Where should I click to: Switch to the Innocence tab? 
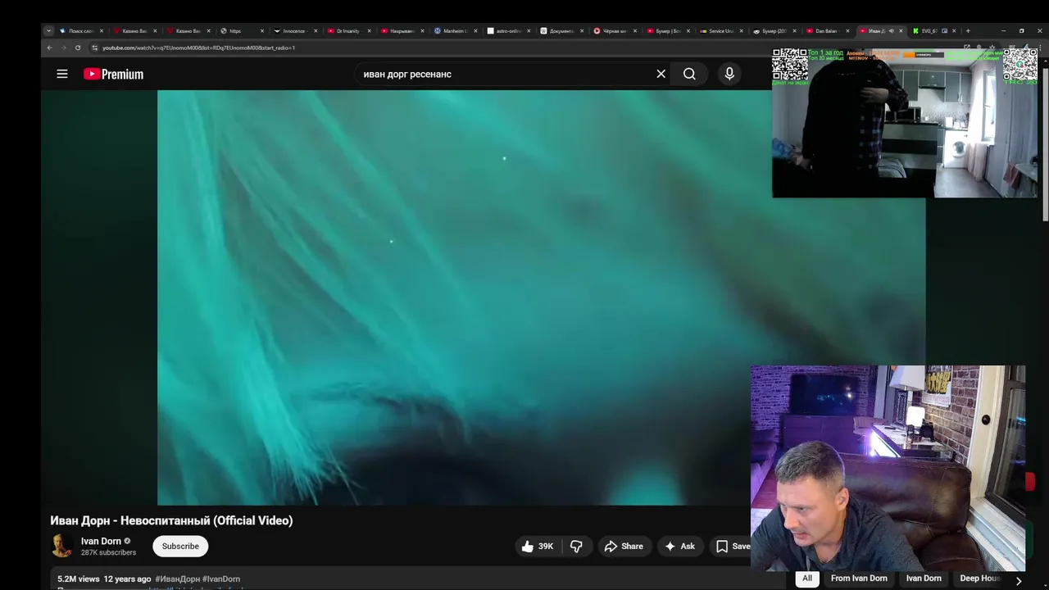point(293,31)
